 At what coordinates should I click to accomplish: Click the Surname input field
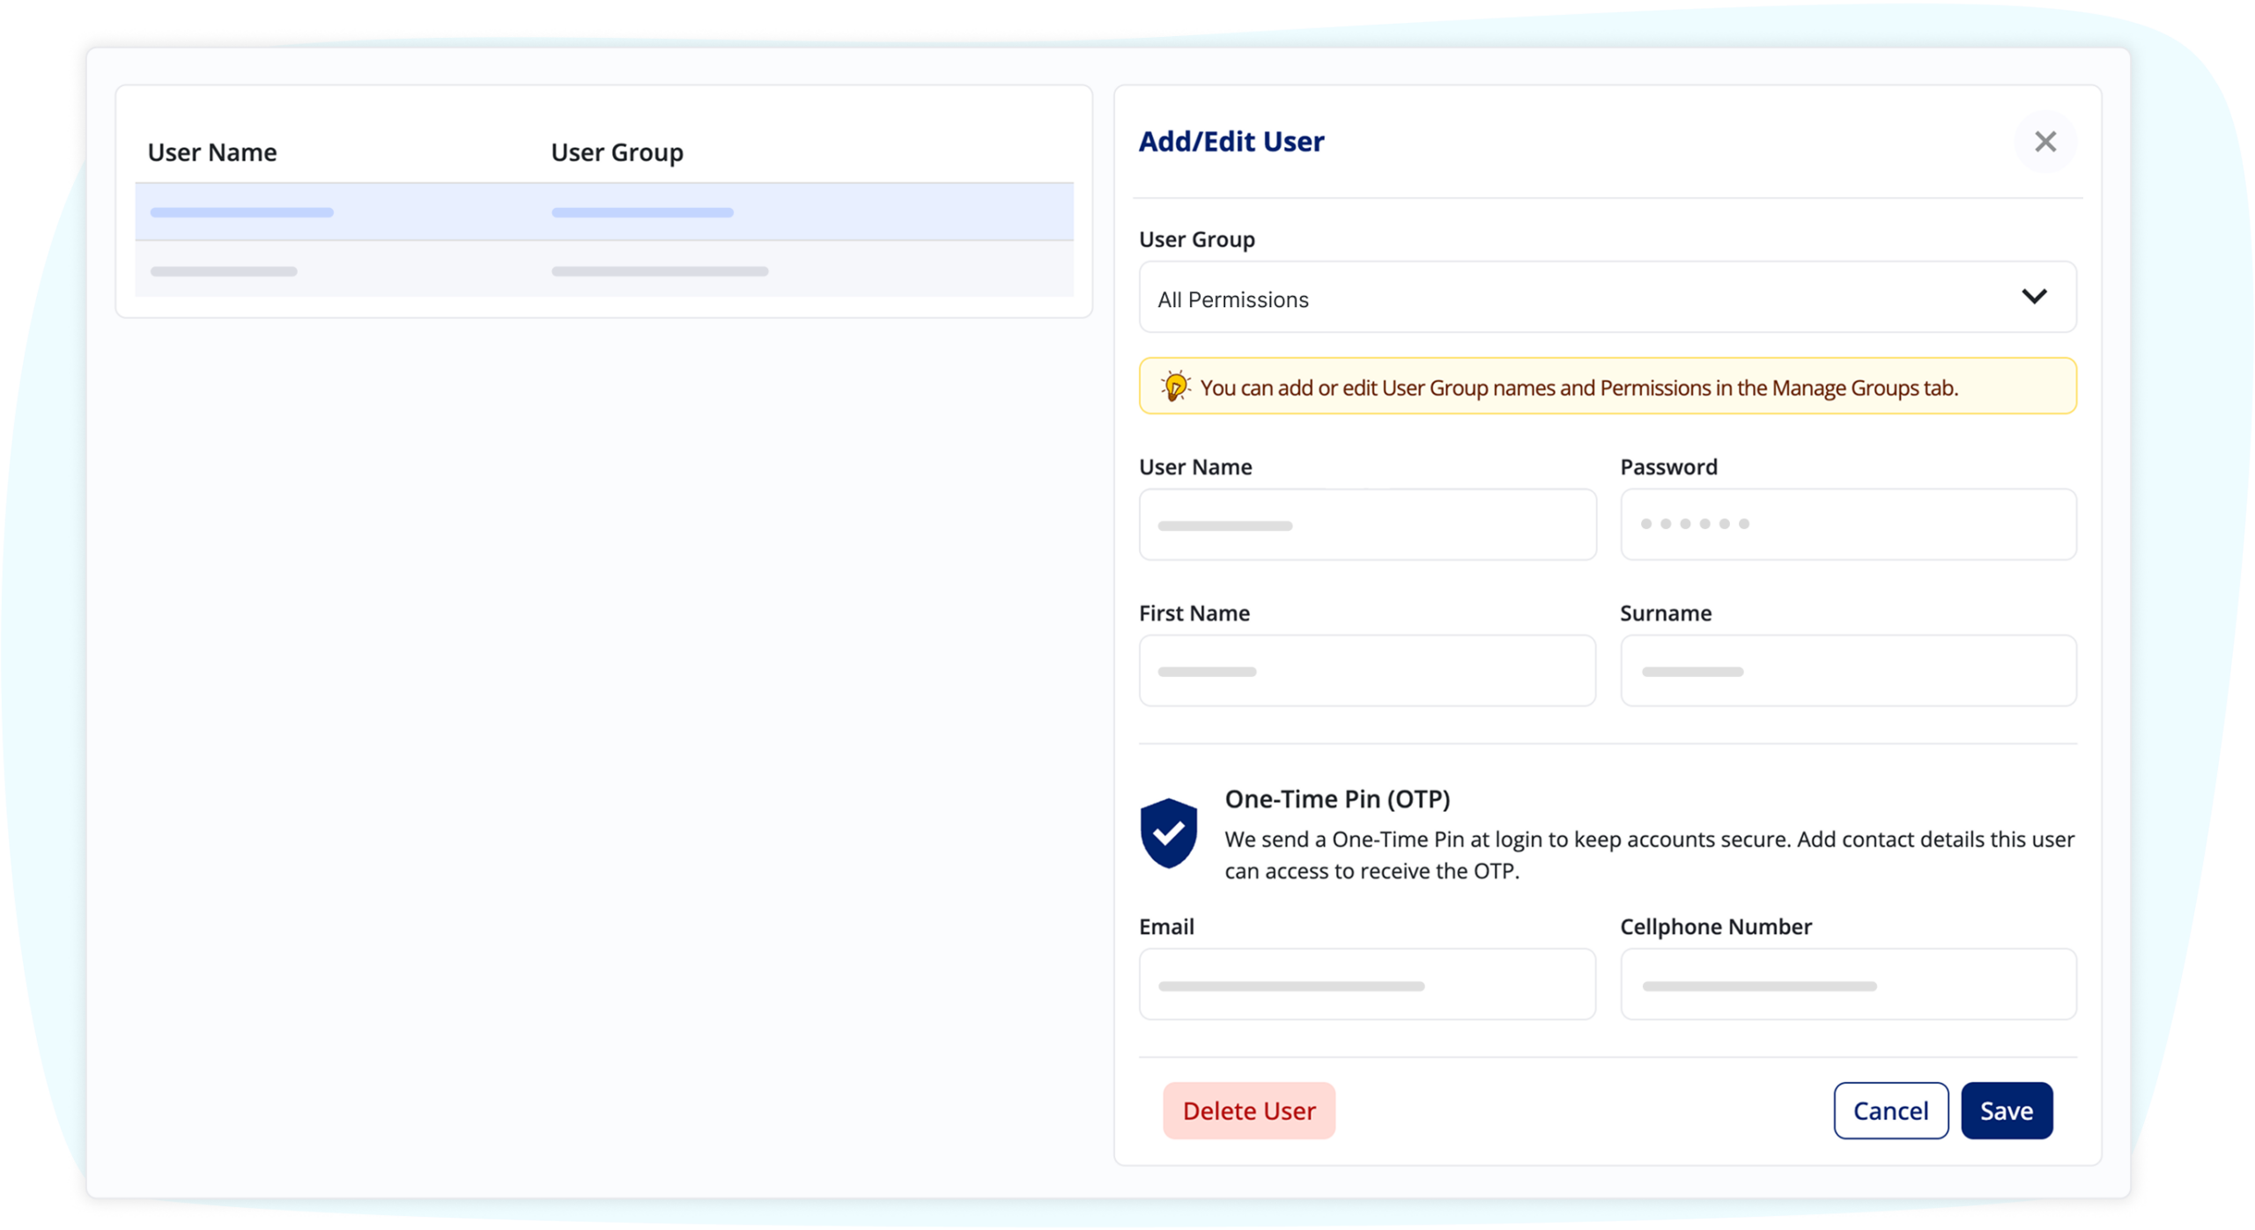1848,671
